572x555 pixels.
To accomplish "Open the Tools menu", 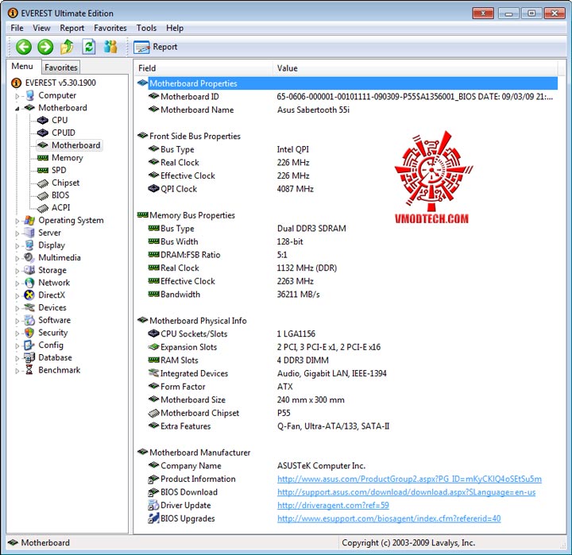I will 146,28.
